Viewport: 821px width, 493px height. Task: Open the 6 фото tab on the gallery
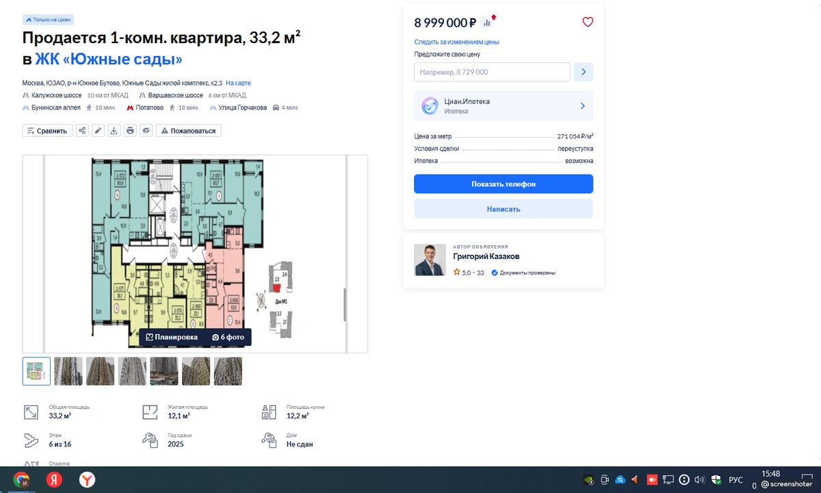point(228,337)
